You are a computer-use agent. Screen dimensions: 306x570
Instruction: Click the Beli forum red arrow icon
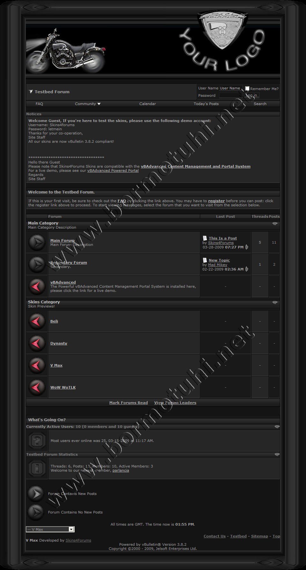(x=37, y=321)
